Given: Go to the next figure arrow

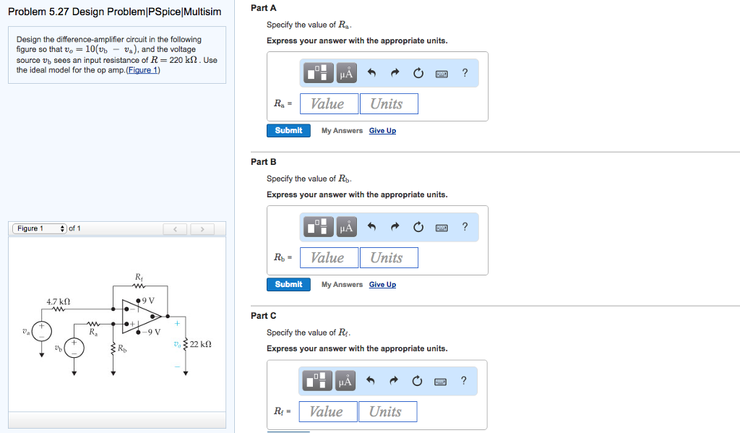Looking at the screenshot, I should tap(202, 229).
